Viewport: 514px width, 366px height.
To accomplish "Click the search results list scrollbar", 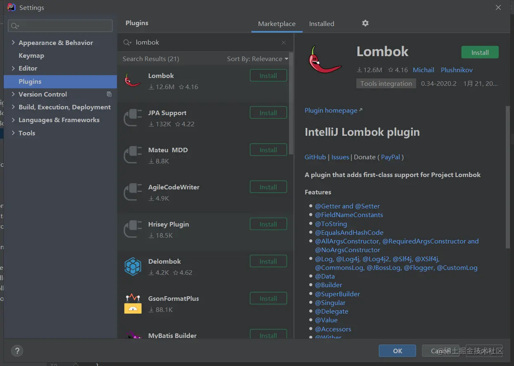I will [291, 103].
